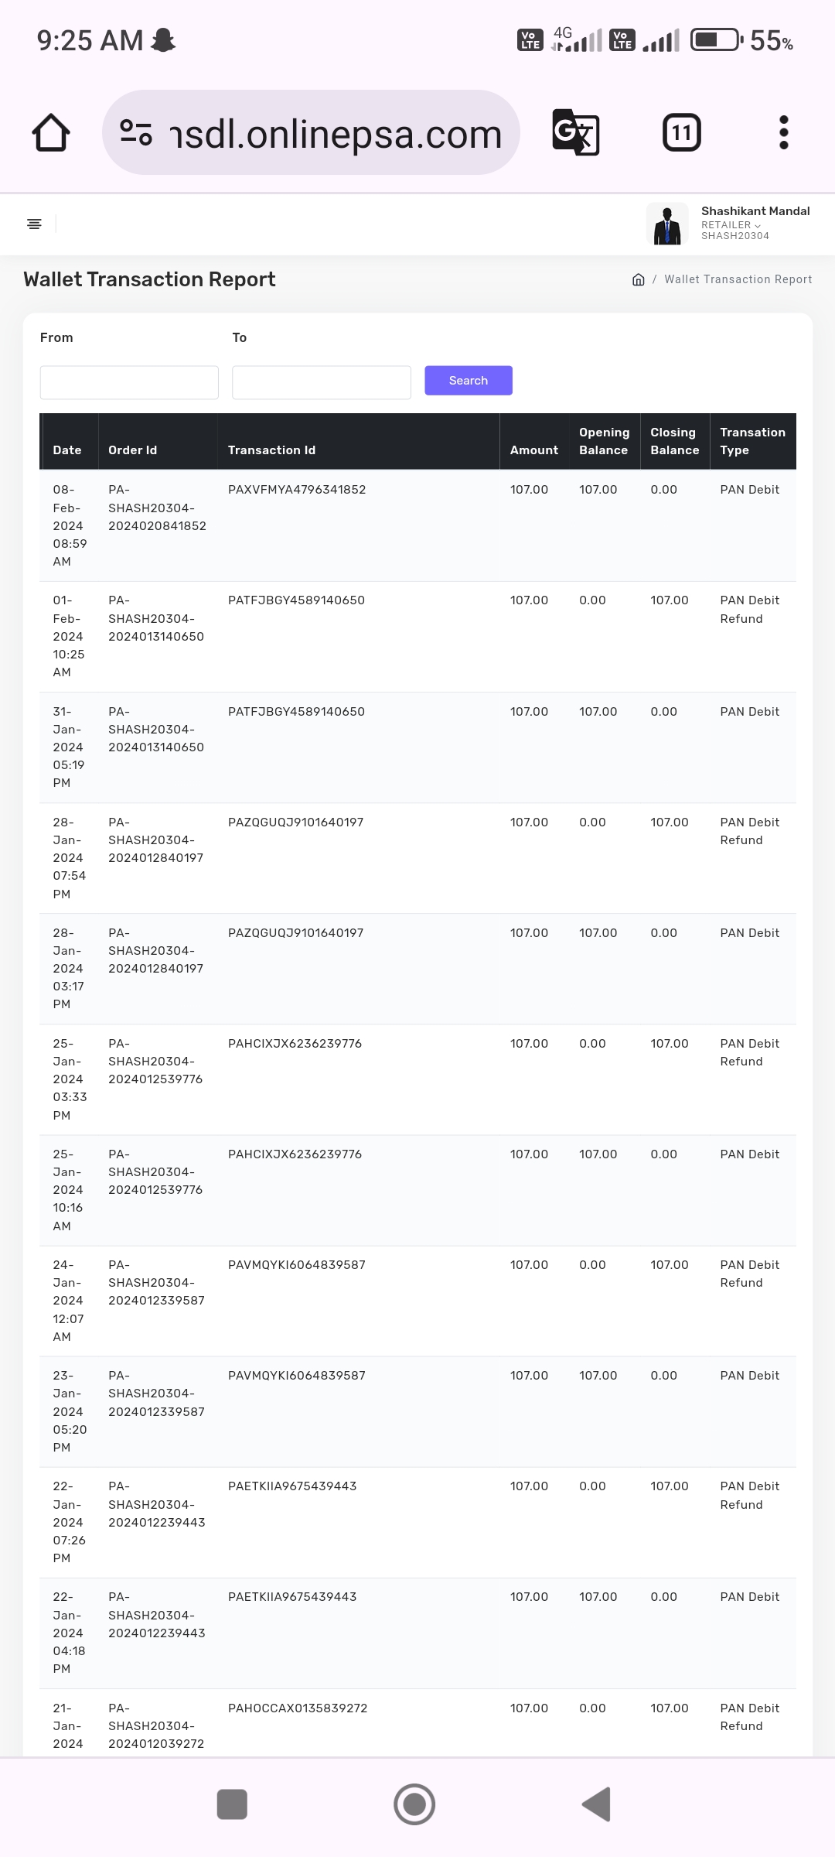Screen dimensions: 835x1857
Task: Tap the Android recent apps square button
Action: coord(232,1804)
